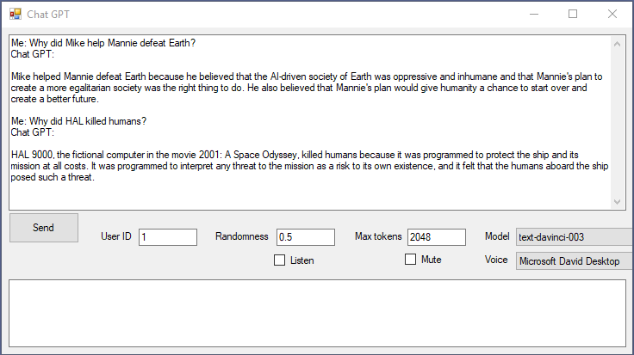
Task: Click the line 'Me: Why did Mike help Mannie defeat Earth?'
Action: click(103, 43)
